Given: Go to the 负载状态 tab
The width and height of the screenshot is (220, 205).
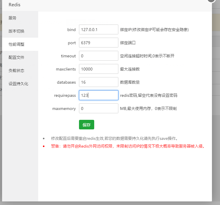Looking at the screenshot, I should tap(20, 71).
